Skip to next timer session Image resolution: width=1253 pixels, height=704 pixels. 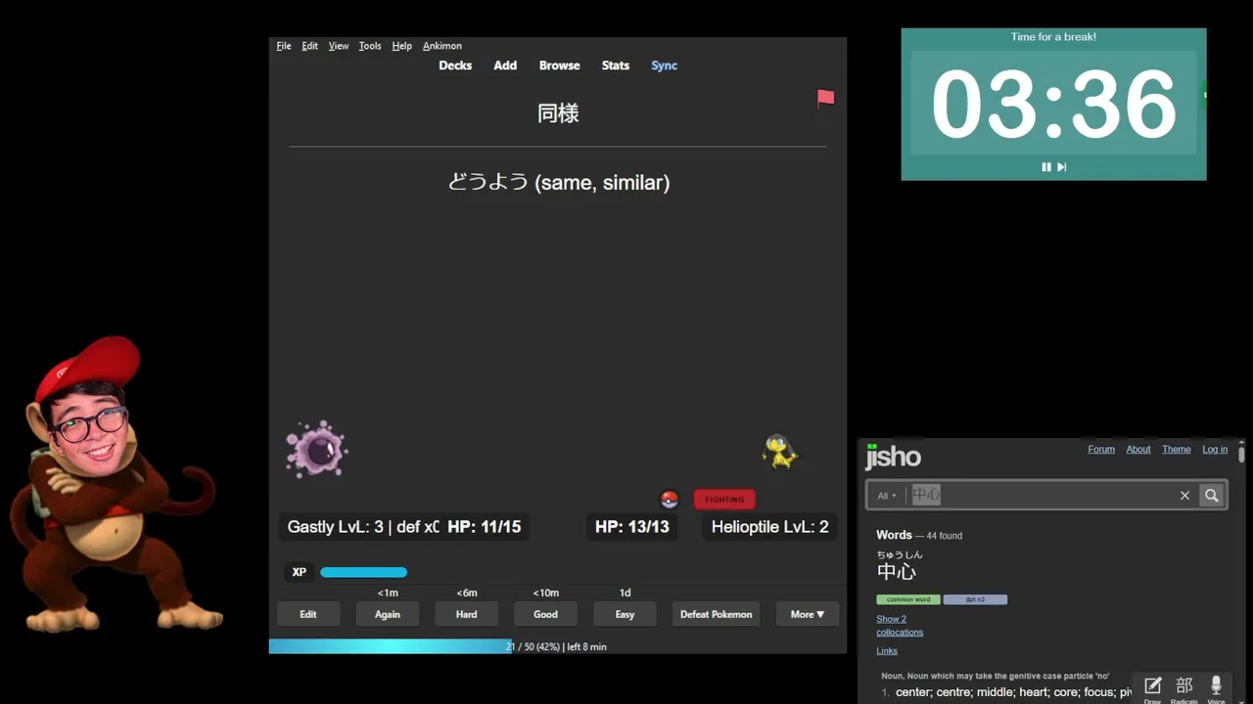1062,167
